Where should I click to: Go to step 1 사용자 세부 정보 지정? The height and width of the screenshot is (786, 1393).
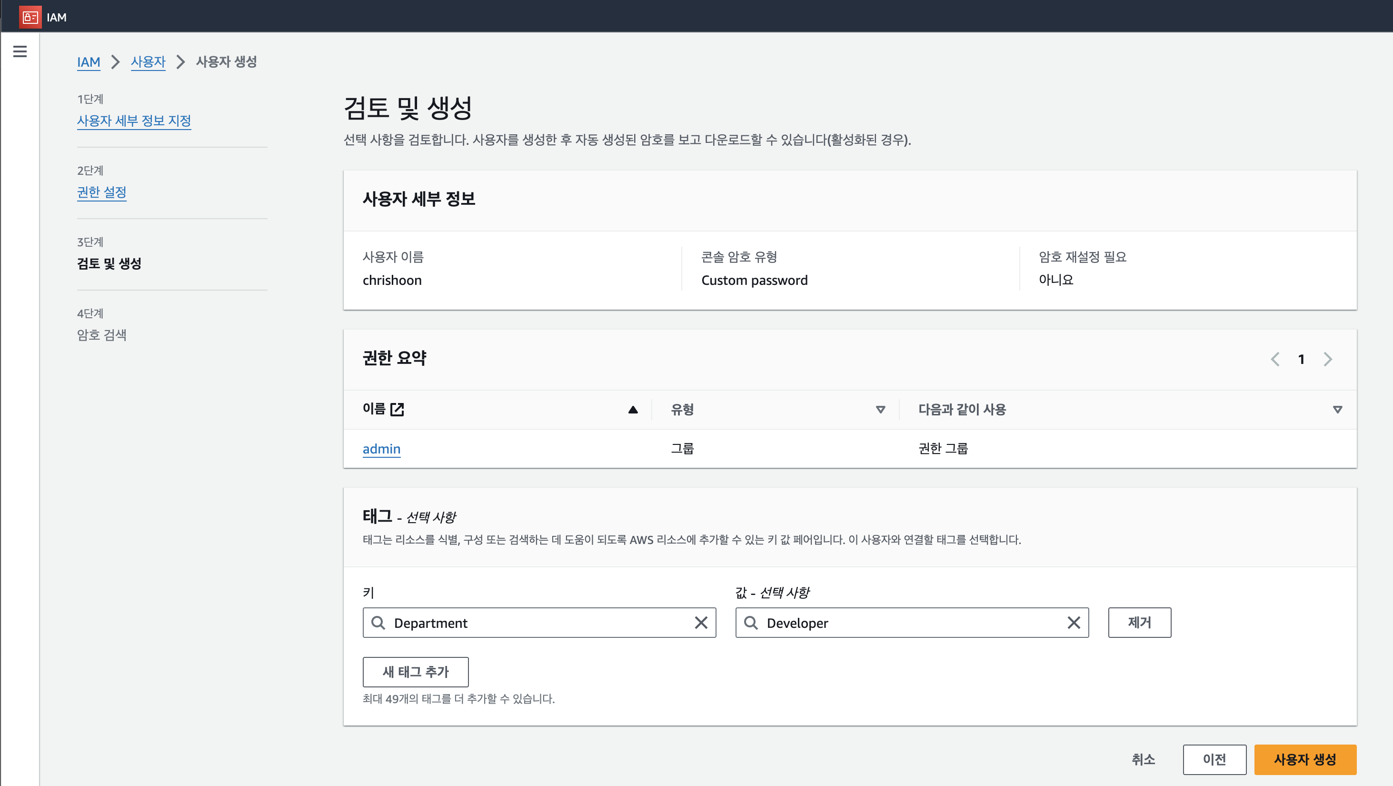(x=134, y=121)
